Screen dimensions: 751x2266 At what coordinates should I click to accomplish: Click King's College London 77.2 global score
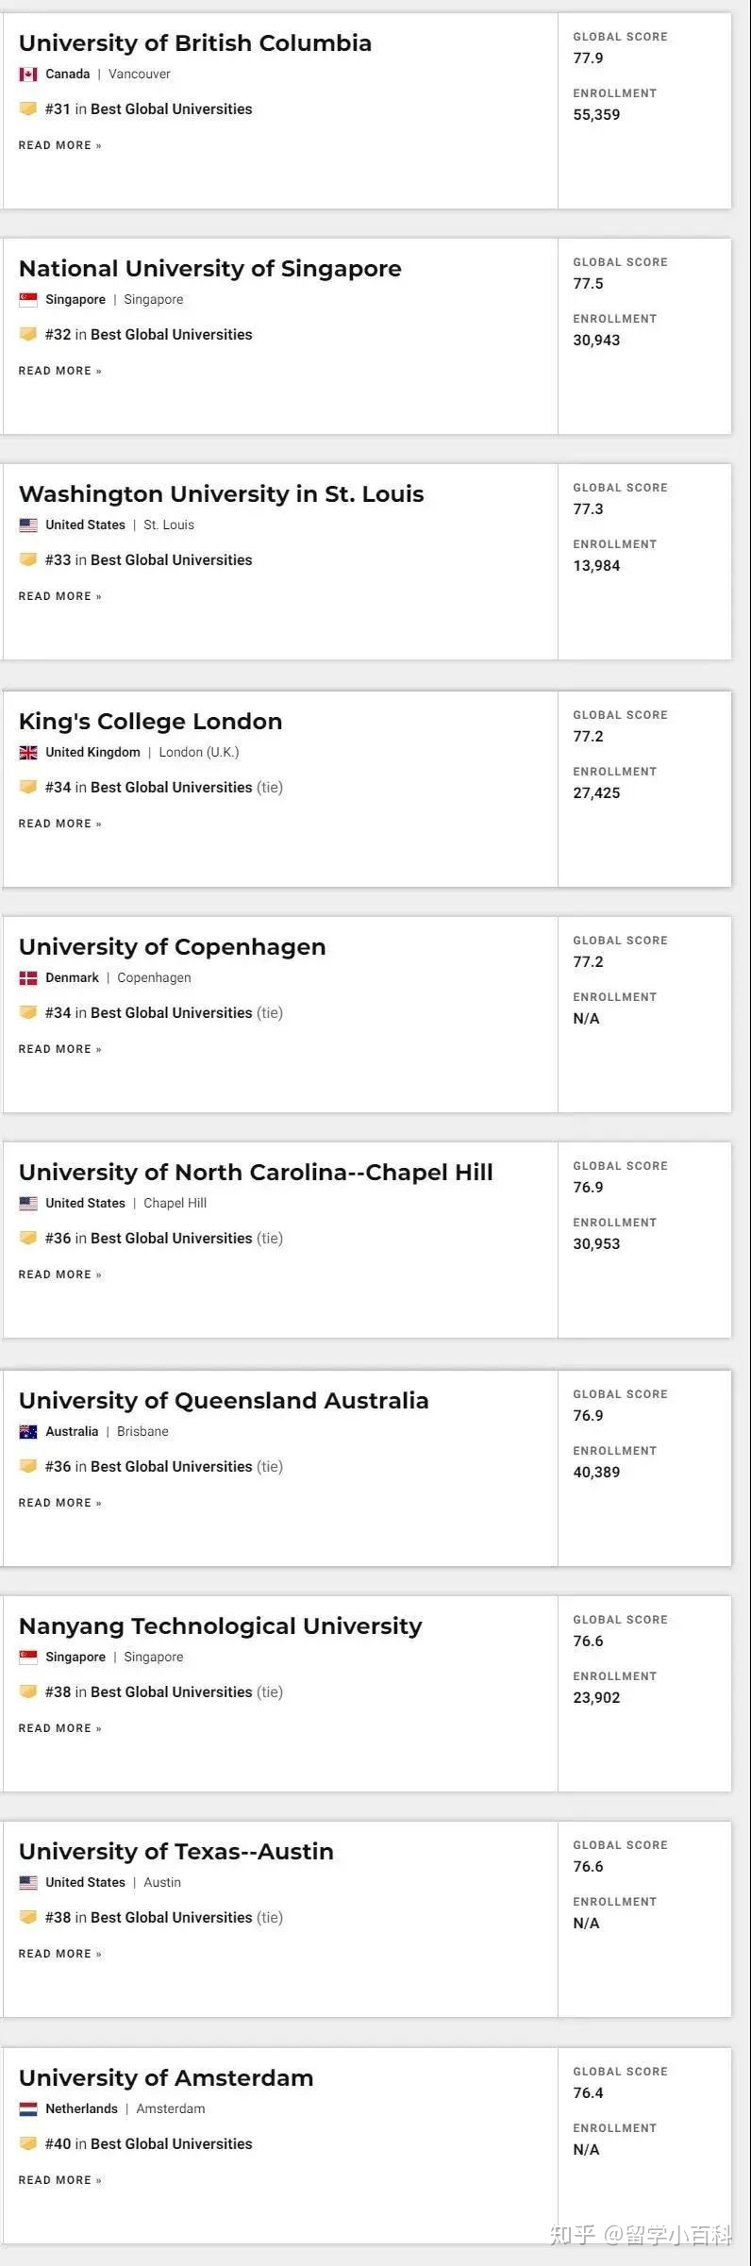click(589, 737)
